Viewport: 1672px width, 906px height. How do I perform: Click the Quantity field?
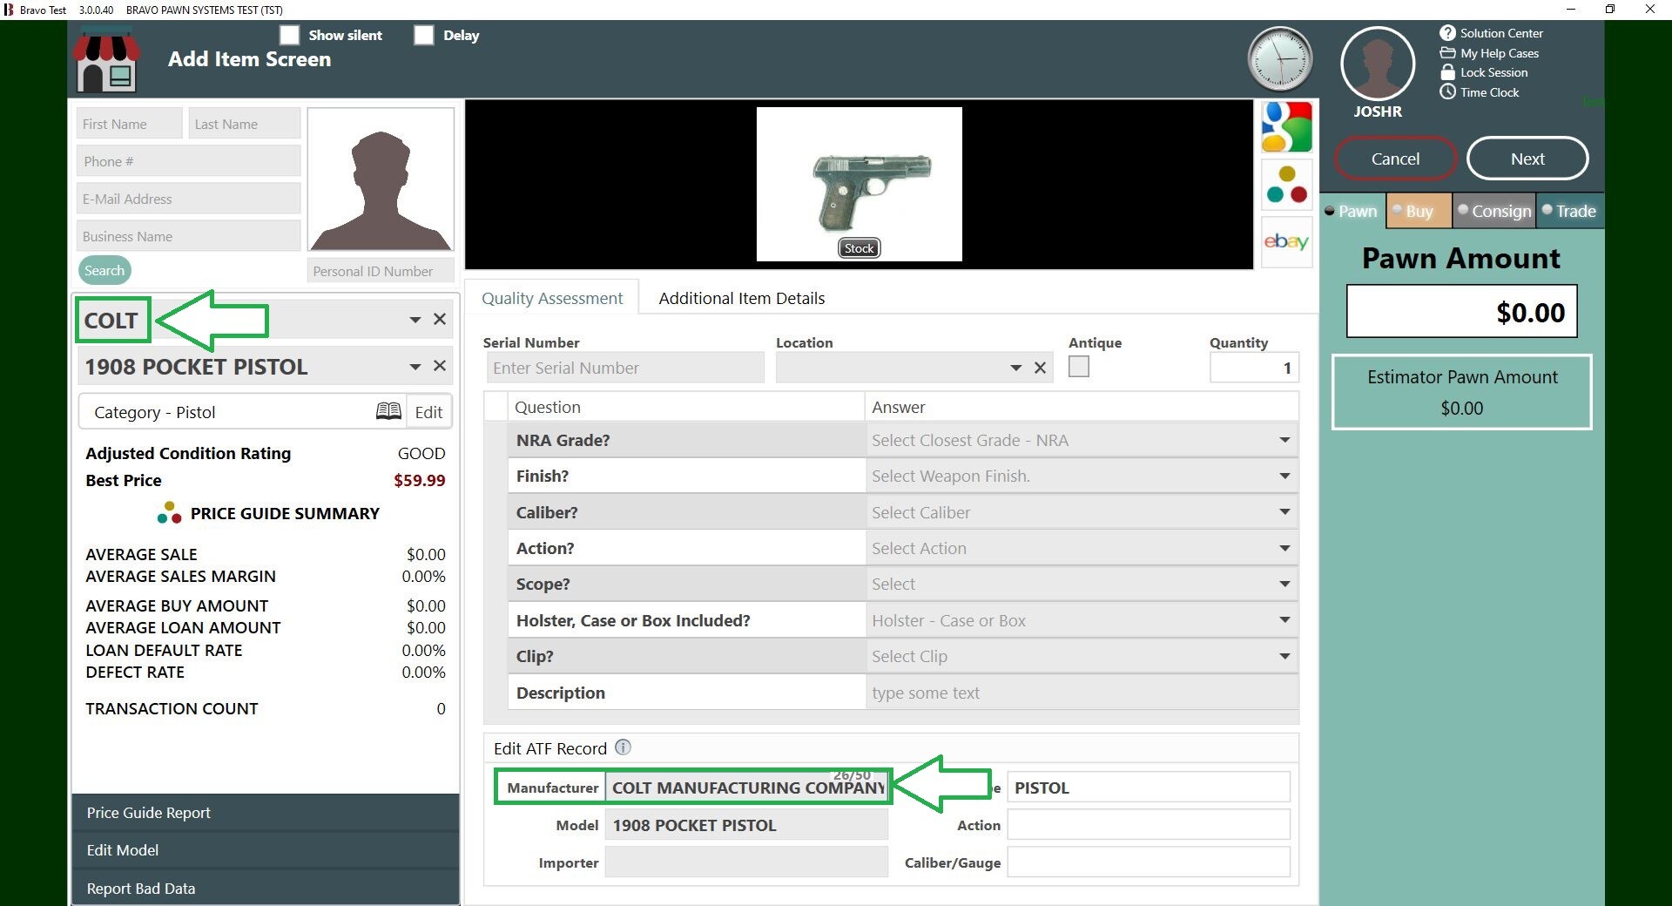tap(1254, 368)
